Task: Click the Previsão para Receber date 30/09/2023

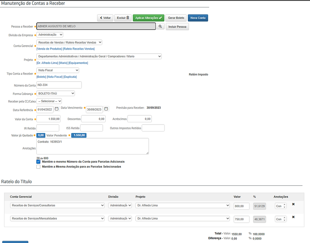Action: (x=154, y=108)
